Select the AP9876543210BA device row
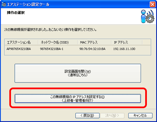The image size is (157, 122). tap(78, 49)
